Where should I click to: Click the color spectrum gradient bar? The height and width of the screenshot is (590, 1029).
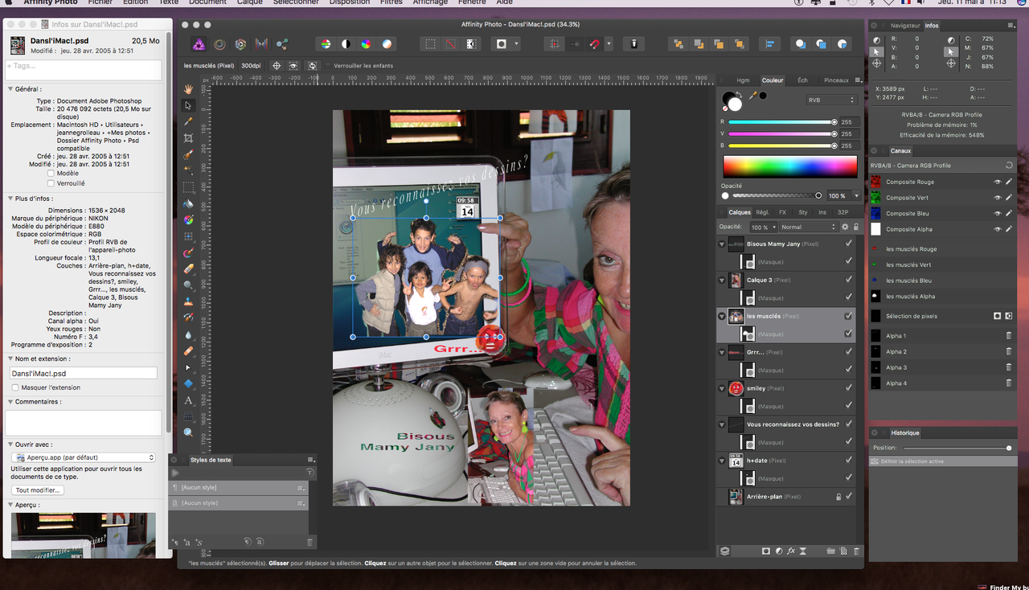coord(790,166)
